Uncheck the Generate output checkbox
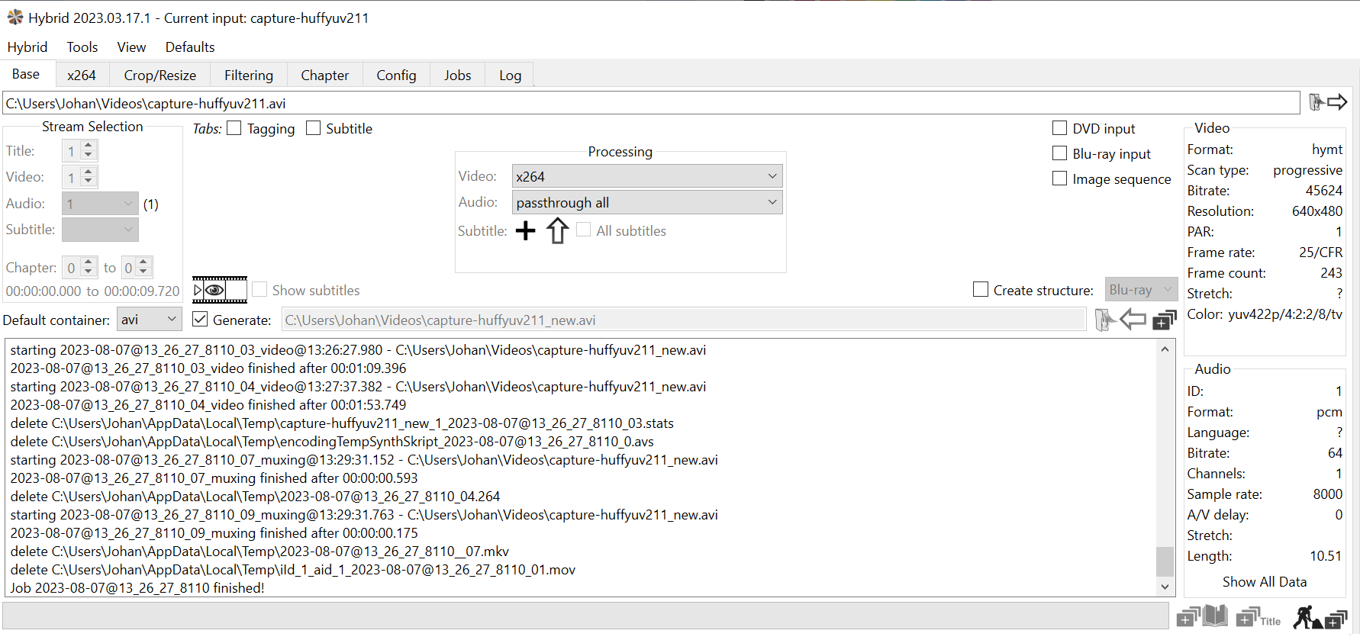This screenshot has height=640, width=1360. click(x=200, y=320)
